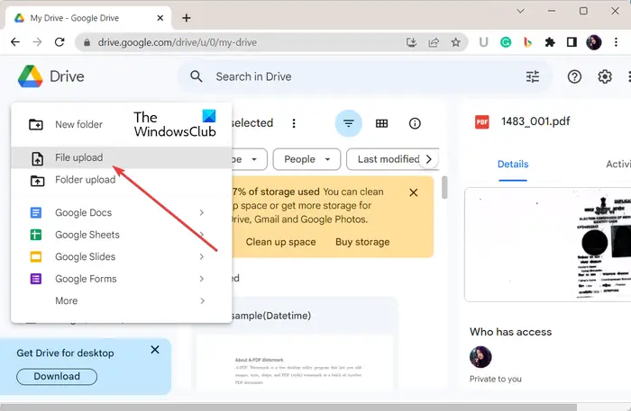
Task: Open browser extensions puzzle icon
Action: [550, 42]
